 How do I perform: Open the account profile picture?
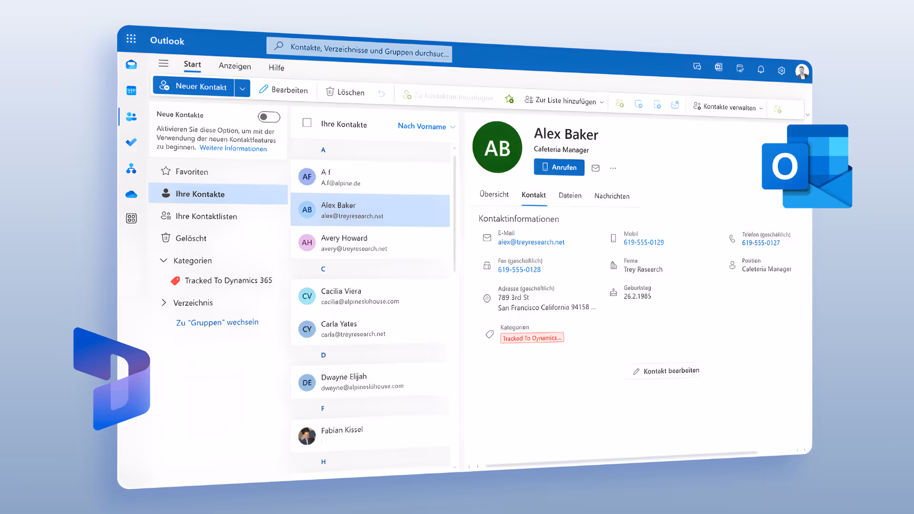pyautogui.click(x=802, y=72)
